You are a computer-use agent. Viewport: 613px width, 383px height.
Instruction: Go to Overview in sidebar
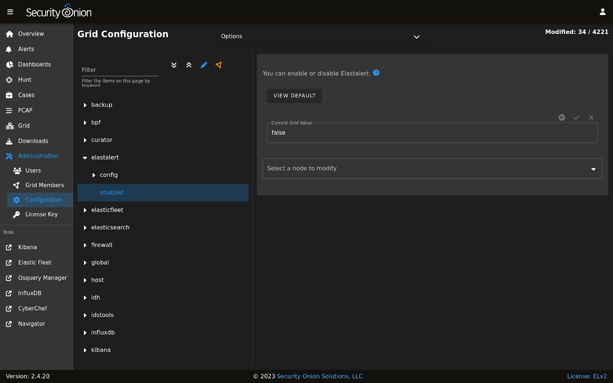(x=36, y=34)
